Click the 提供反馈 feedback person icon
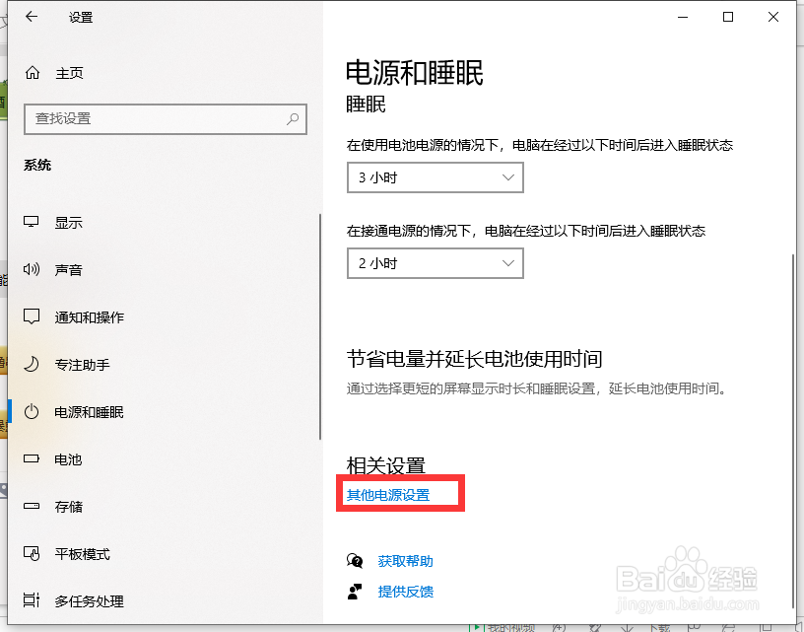Image resolution: width=804 pixels, height=632 pixels. click(x=356, y=592)
